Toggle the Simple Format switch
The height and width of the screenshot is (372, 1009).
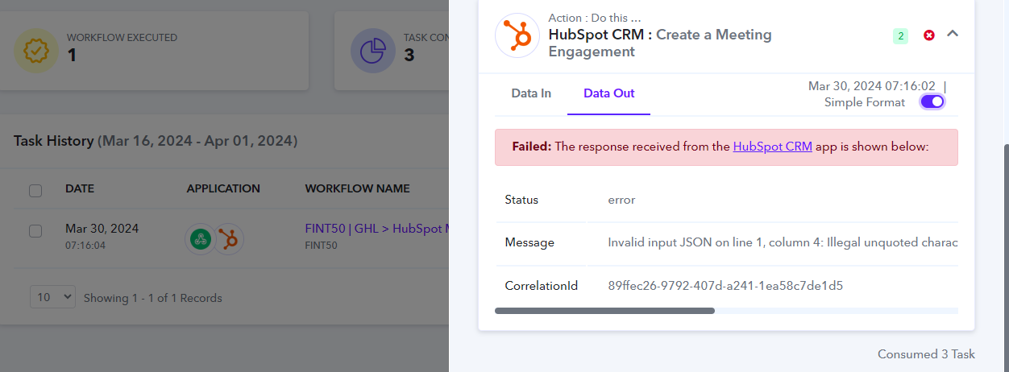click(932, 101)
